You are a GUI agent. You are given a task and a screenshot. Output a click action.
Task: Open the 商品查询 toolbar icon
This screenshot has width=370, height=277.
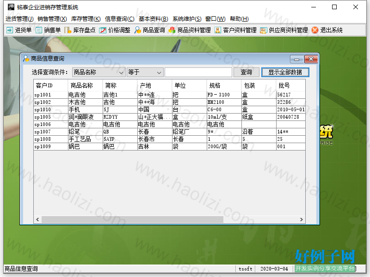tap(137, 30)
